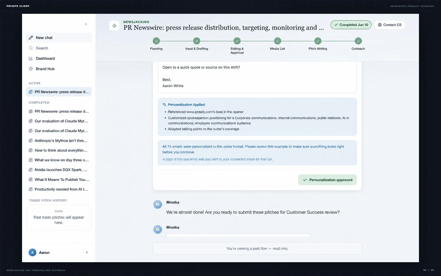This screenshot has width=441, height=276.
Task: Click the read-only past flow notice bar
Action: pos(257,248)
